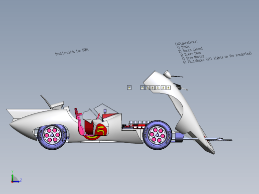
Task: Select the "Configurations:" note heading
Action: pos(186,43)
